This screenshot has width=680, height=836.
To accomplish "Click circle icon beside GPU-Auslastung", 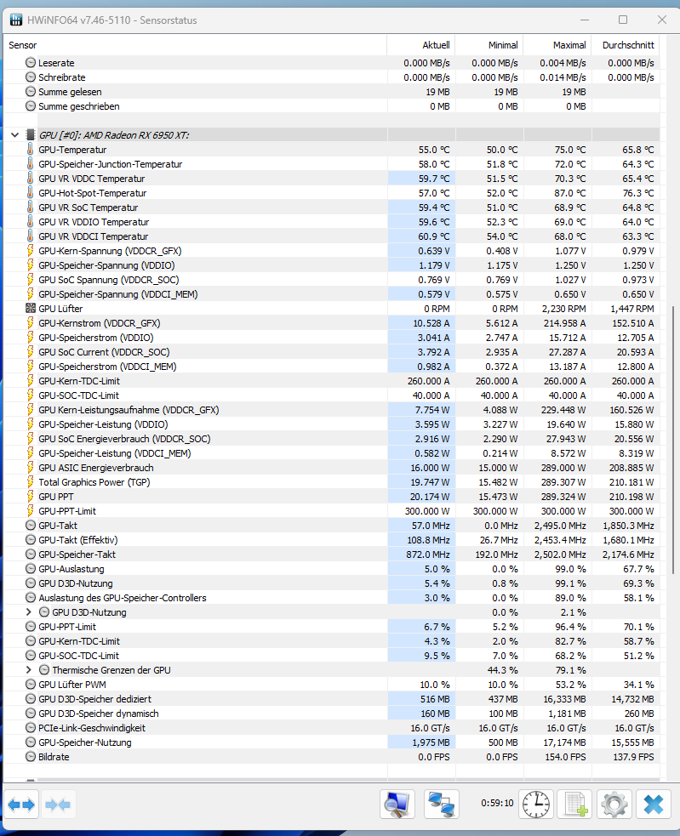I will (31, 569).
